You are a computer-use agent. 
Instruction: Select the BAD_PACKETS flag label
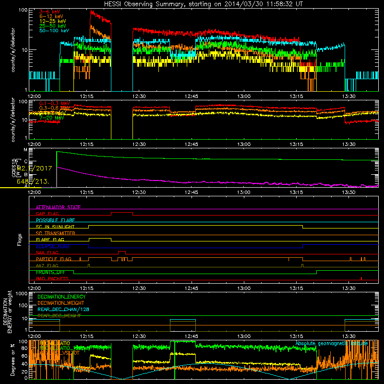pos(52,279)
